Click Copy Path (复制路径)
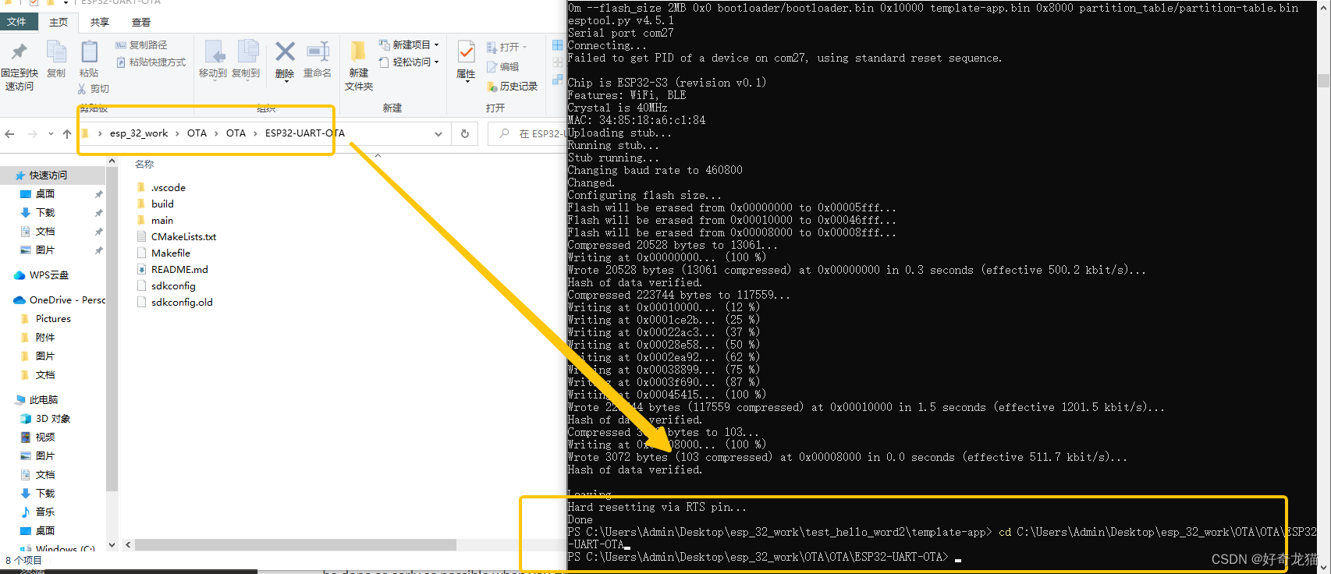1331x574 pixels. [141, 45]
